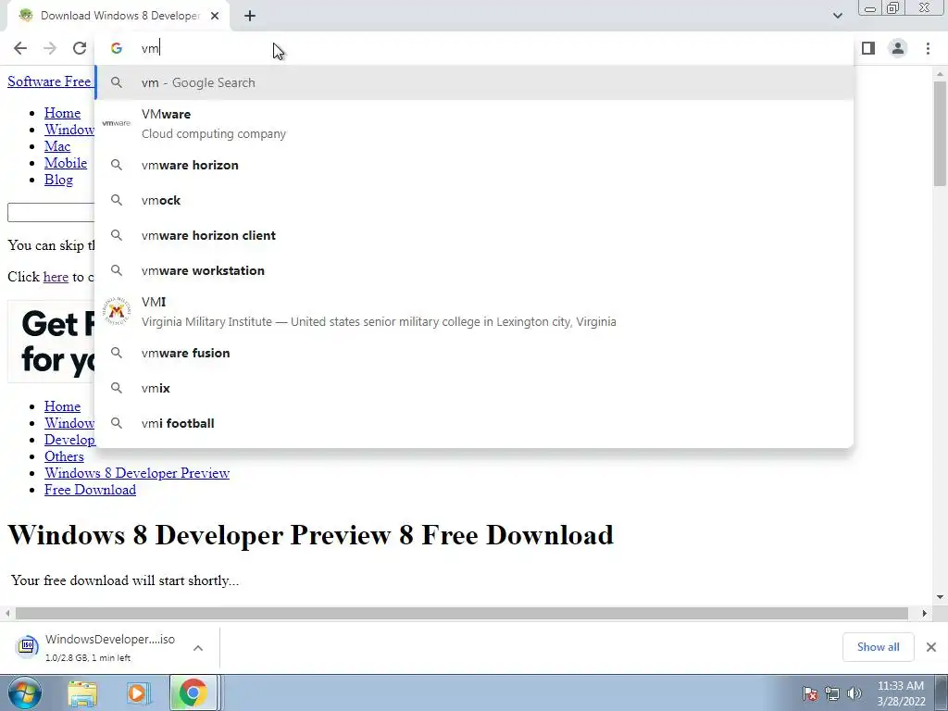948x711 pixels.
Task: Reload the page with the refresh icon
Action: [x=80, y=48]
